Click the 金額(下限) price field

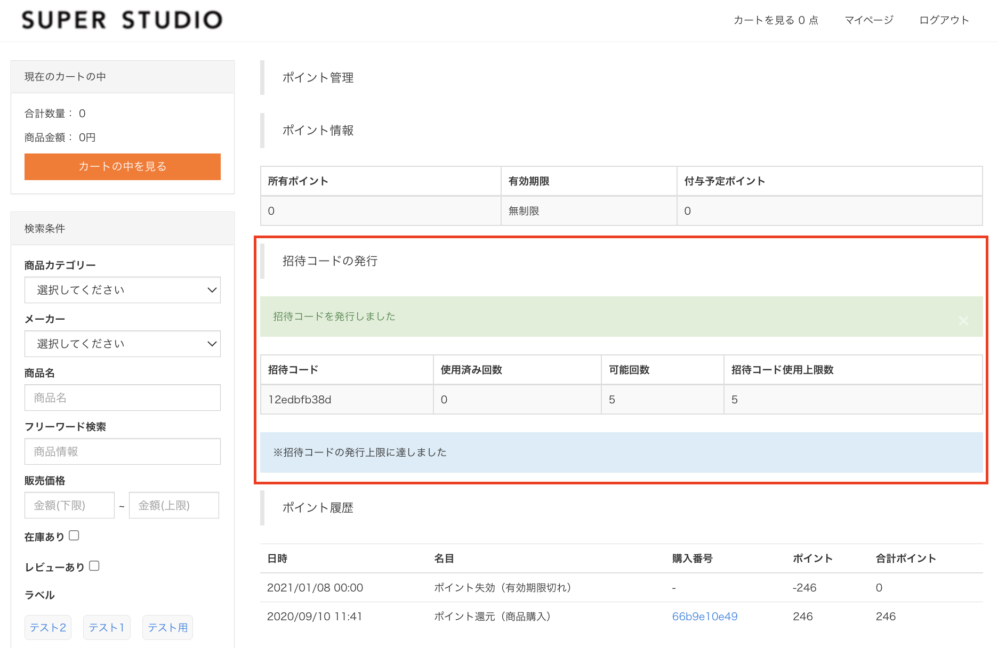[x=69, y=505]
